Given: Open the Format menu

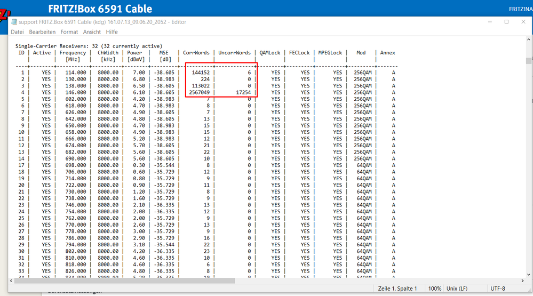Looking at the screenshot, I should pyautogui.click(x=69, y=32).
